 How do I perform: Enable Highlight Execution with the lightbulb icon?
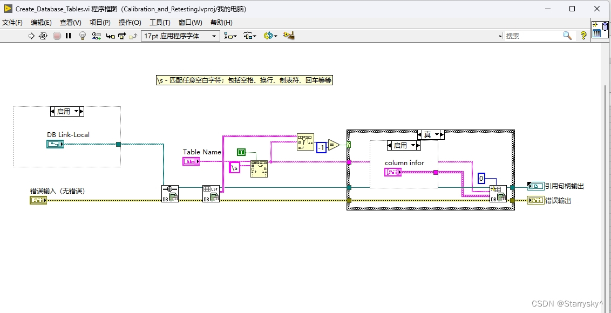coord(81,36)
